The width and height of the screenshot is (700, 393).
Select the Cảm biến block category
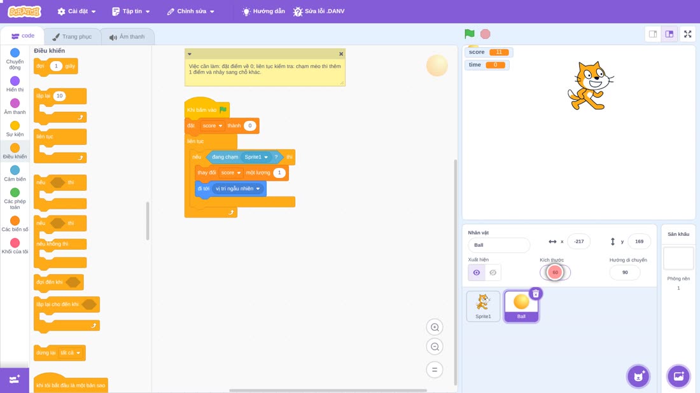(x=15, y=173)
